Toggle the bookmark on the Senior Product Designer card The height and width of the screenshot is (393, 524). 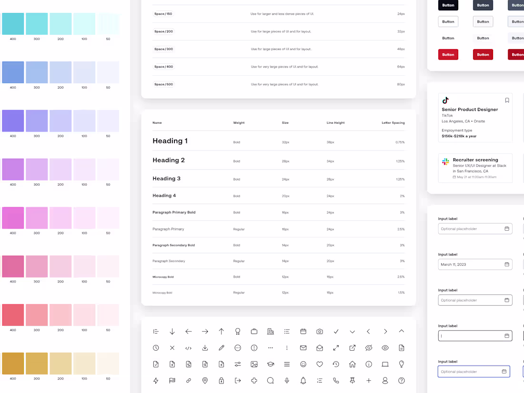507,100
